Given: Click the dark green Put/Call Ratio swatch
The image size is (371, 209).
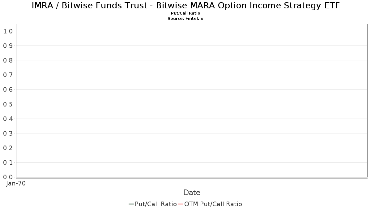Looking at the screenshot, I should coord(131,204).
